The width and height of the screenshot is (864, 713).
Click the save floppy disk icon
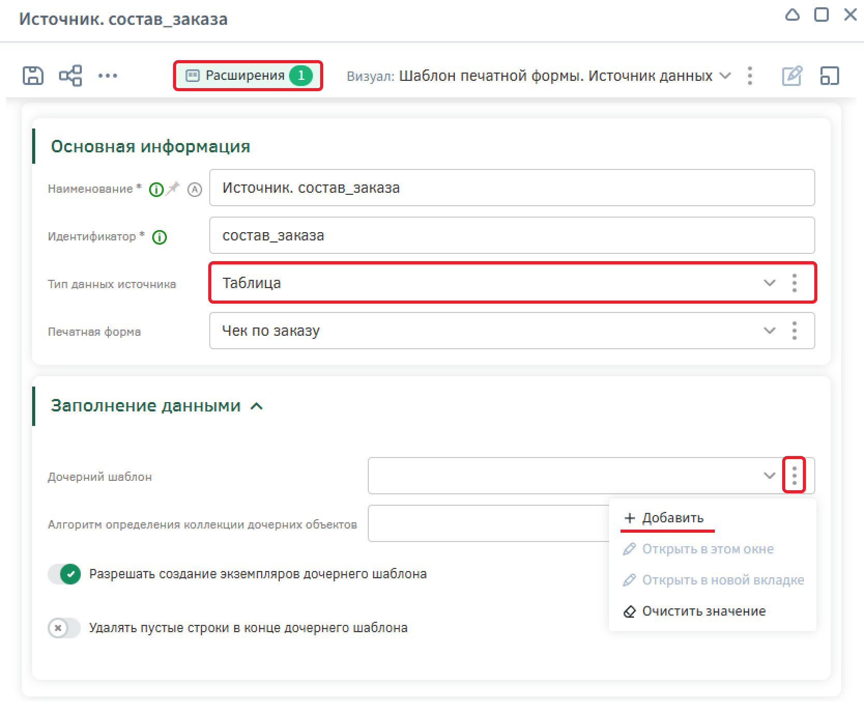click(x=33, y=76)
